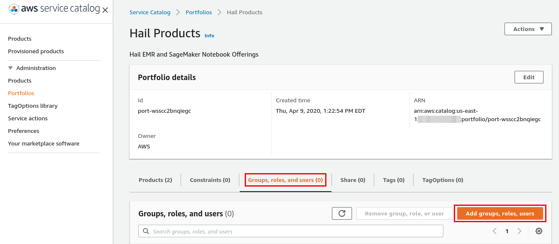Image resolution: width=559 pixels, height=244 pixels.
Task: Click the AWS Service Catalog logo icon
Action: [x=14, y=9]
